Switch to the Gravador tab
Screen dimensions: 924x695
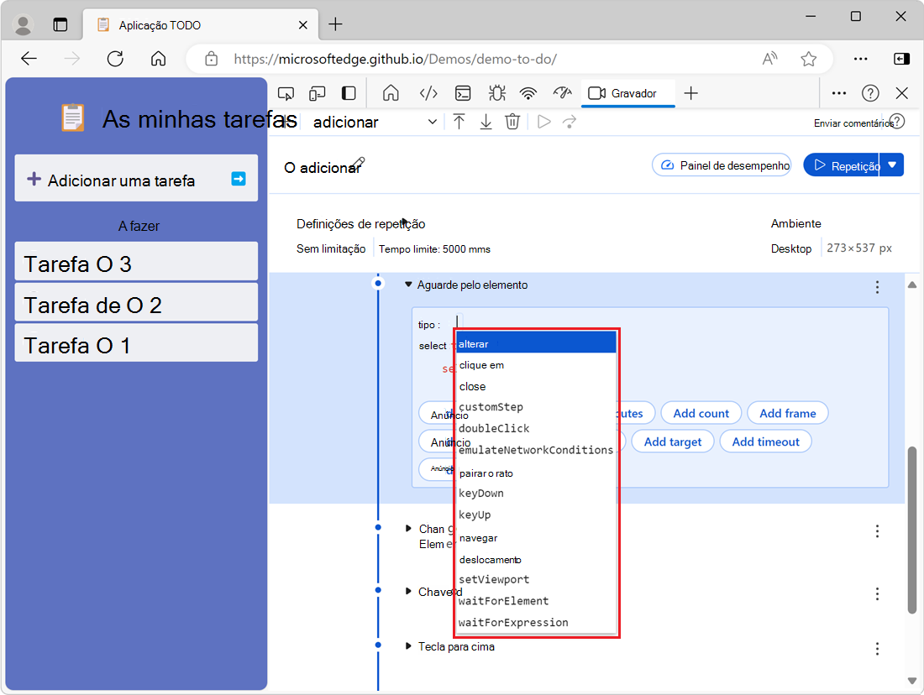click(x=624, y=93)
